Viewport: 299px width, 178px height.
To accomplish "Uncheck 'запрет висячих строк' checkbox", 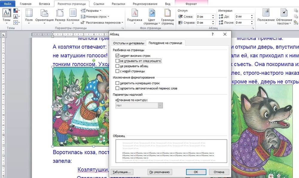I will (117, 56).
